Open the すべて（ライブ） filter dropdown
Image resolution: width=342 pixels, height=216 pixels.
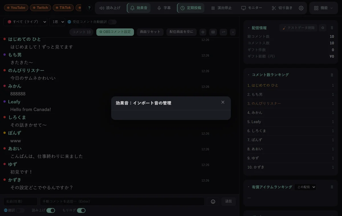click(x=25, y=22)
